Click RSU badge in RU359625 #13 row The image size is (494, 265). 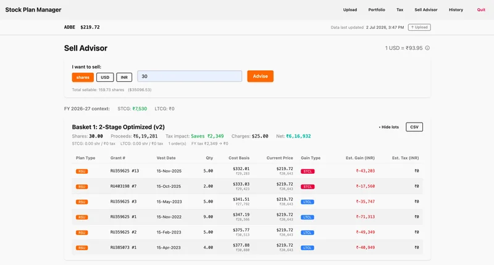pos(82,171)
